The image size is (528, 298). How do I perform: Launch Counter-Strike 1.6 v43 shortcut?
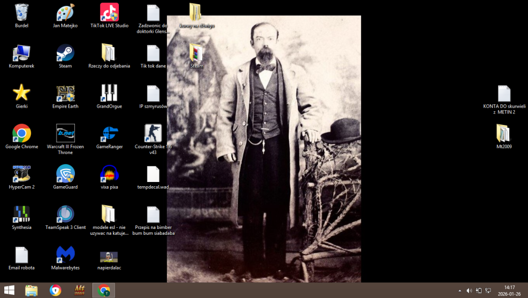point(153,133)
